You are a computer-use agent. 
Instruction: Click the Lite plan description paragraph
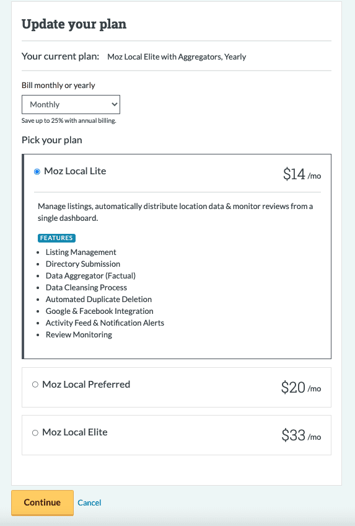pyautogui.click(x=175, y=212)
